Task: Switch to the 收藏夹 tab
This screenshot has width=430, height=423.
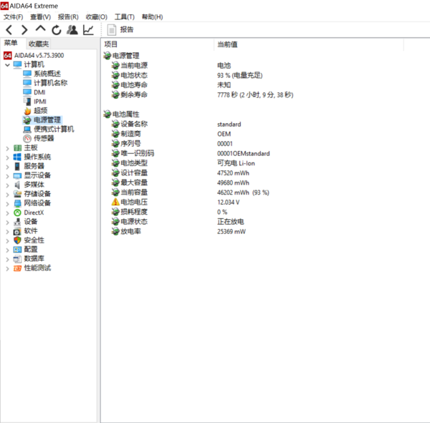Action: tap(39, 44)
